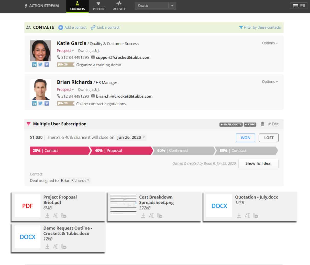The image size is (310, 265).
Task: Change Brian Richards' Prospect status
Action: pyautogui.click(x=65, y=90)
